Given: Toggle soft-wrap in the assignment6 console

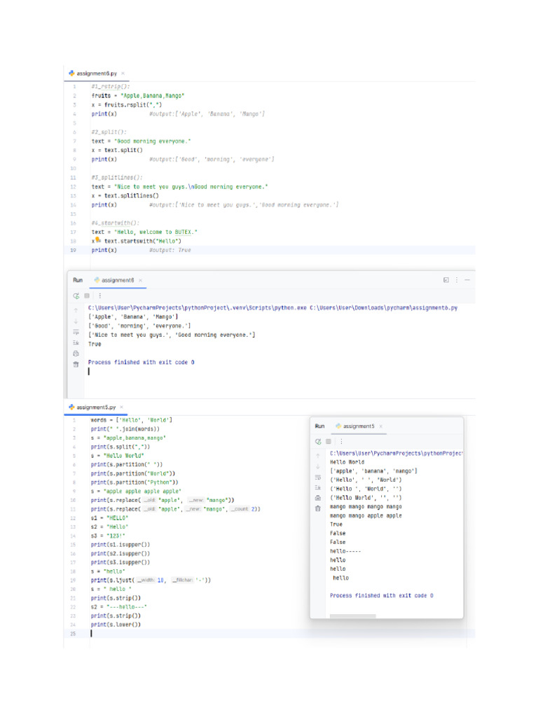Looking at the screenshot, I should pyautogui.click(x=76, y=331).
